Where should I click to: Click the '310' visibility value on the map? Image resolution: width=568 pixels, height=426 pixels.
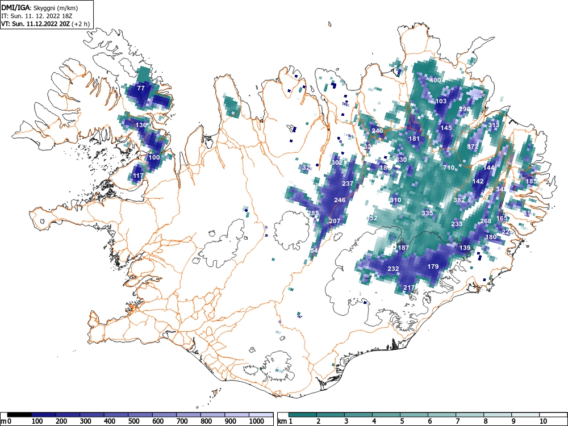click(395, 200)
